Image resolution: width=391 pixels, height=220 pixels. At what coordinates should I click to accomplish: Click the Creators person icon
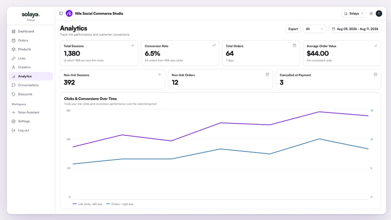tap(14, 67)
